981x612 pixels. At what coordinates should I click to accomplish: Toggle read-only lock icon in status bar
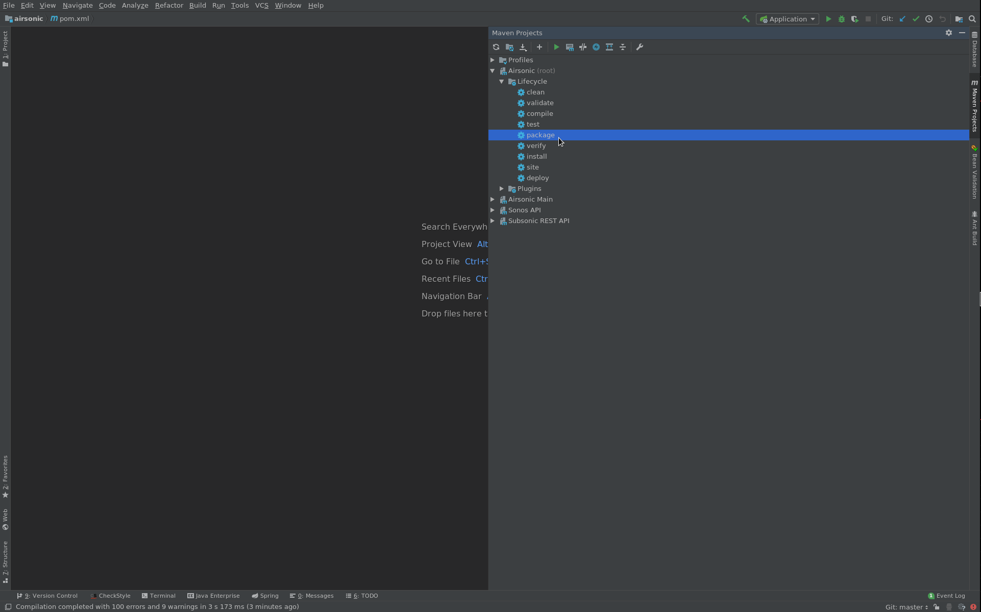(936, 607)
